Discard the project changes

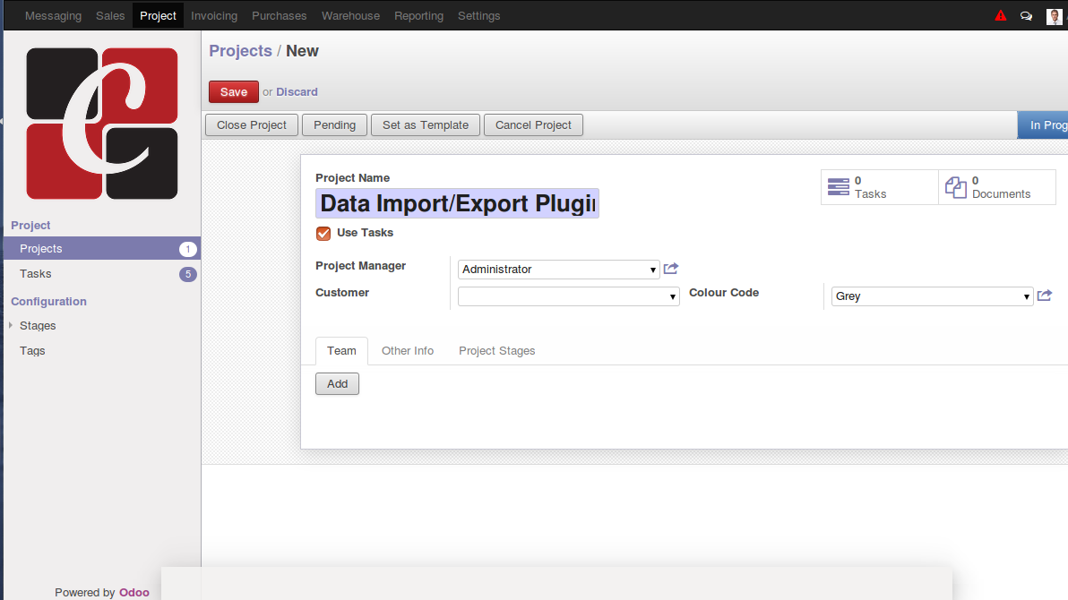(297, 92)
